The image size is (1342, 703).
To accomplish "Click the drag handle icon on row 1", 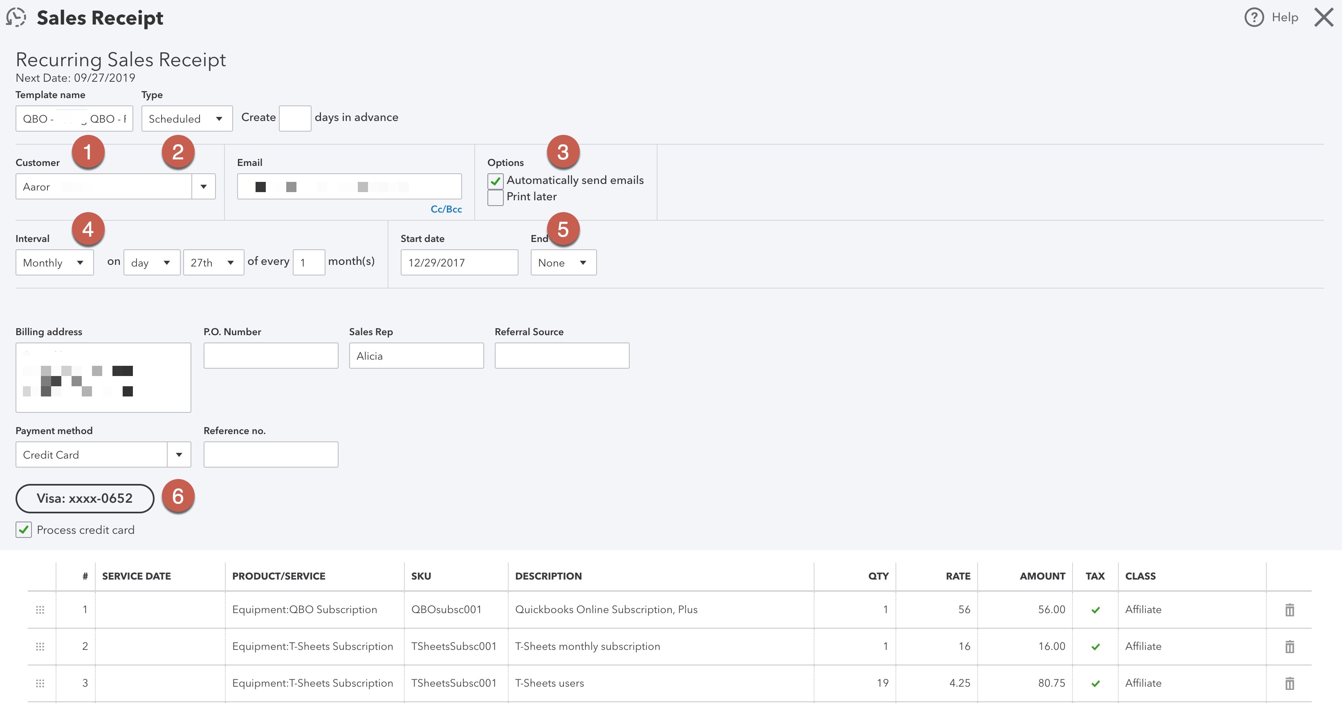I will (x=40, y=609).
